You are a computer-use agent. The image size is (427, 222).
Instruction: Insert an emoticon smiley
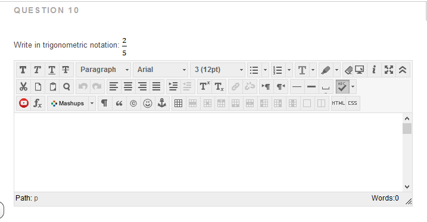click(148, 104)
